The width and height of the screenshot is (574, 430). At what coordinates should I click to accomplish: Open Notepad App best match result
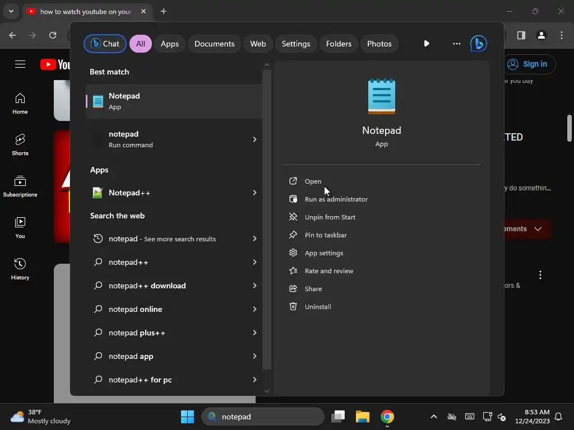click(x=174, y=101)
